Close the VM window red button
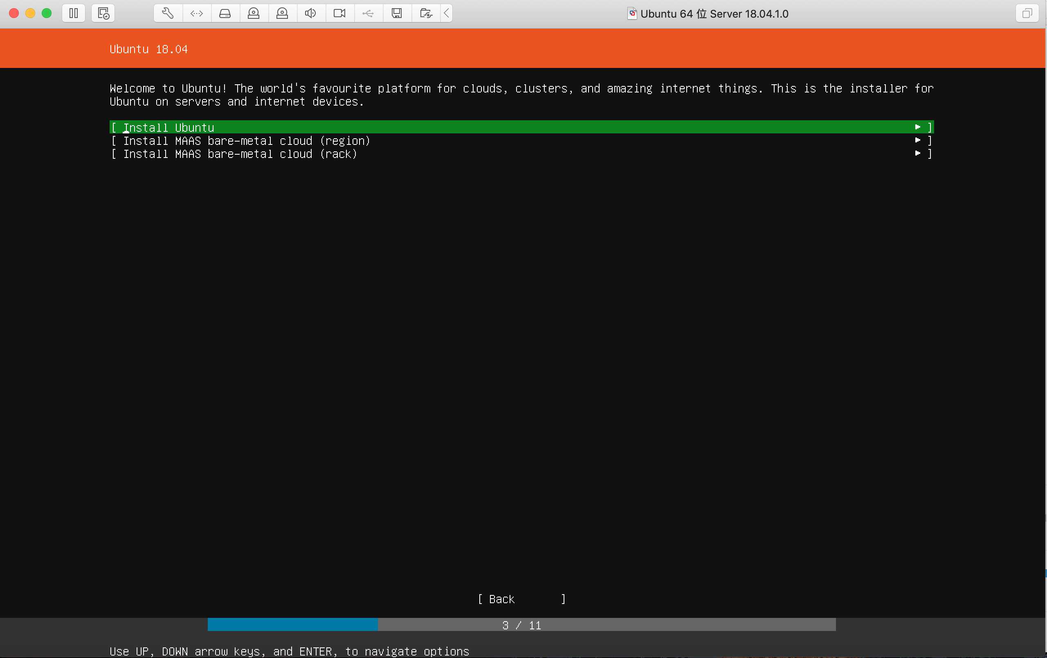This screenshot has width=1047, height=658. tap(14, 14)
